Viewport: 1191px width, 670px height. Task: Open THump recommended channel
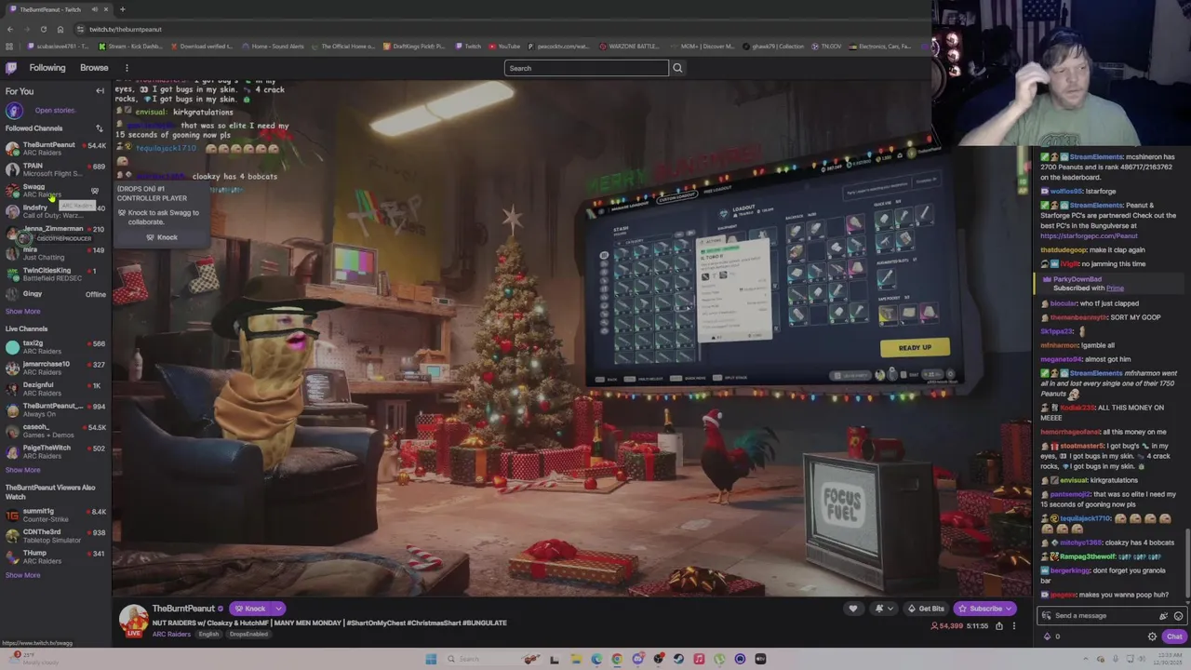coord(56,556)
